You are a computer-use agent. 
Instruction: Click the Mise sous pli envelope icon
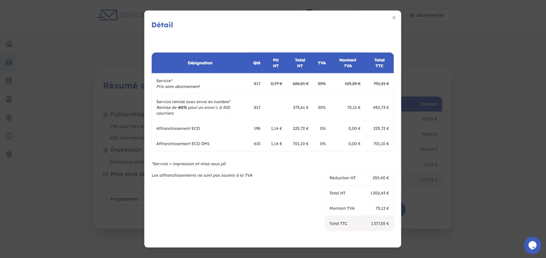(105, 174)
